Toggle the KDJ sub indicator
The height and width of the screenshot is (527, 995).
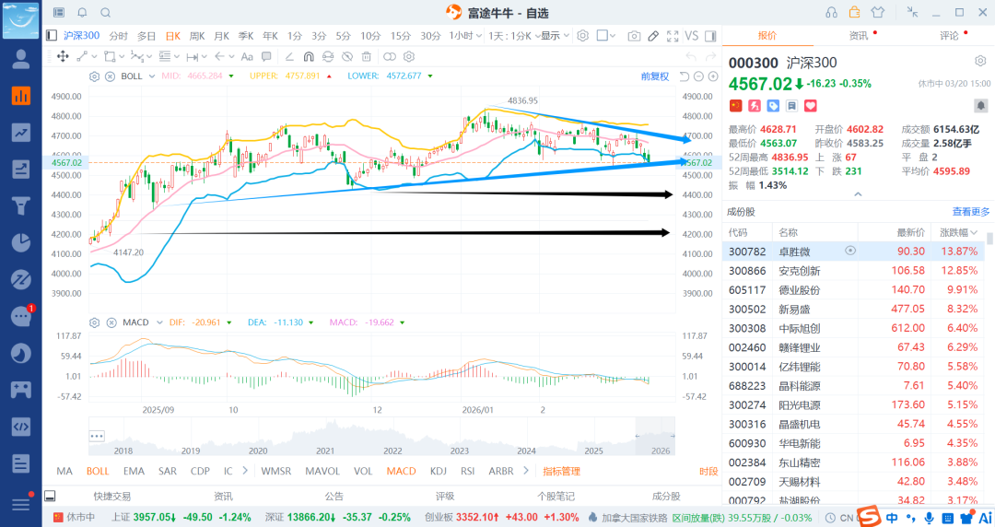[x=438, y=471]
